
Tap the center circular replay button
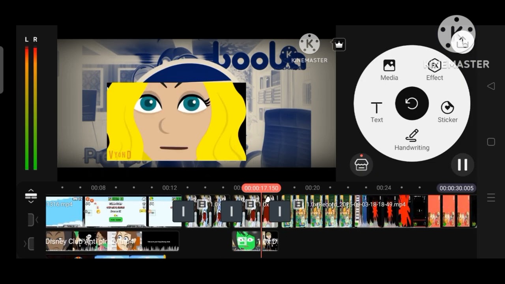click(x=412, y=103)
